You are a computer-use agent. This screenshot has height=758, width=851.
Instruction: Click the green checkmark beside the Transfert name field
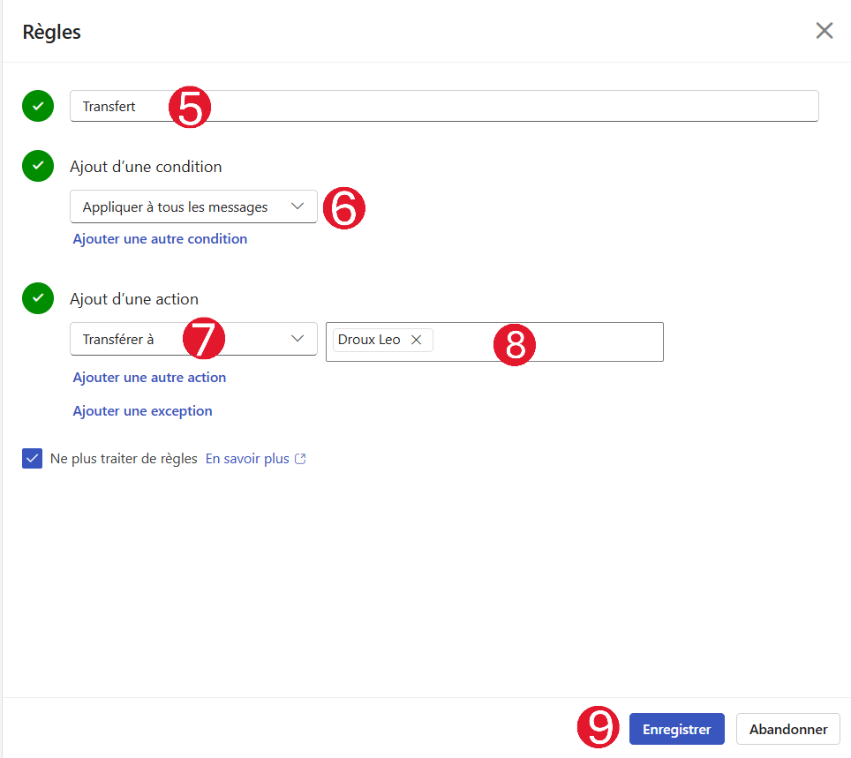coord(37,106)
